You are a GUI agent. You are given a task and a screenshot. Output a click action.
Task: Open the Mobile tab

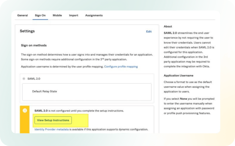(x=57, y=15)
